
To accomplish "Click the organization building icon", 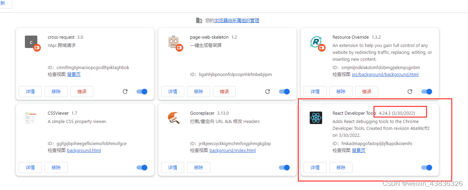I will click(199, 20).
